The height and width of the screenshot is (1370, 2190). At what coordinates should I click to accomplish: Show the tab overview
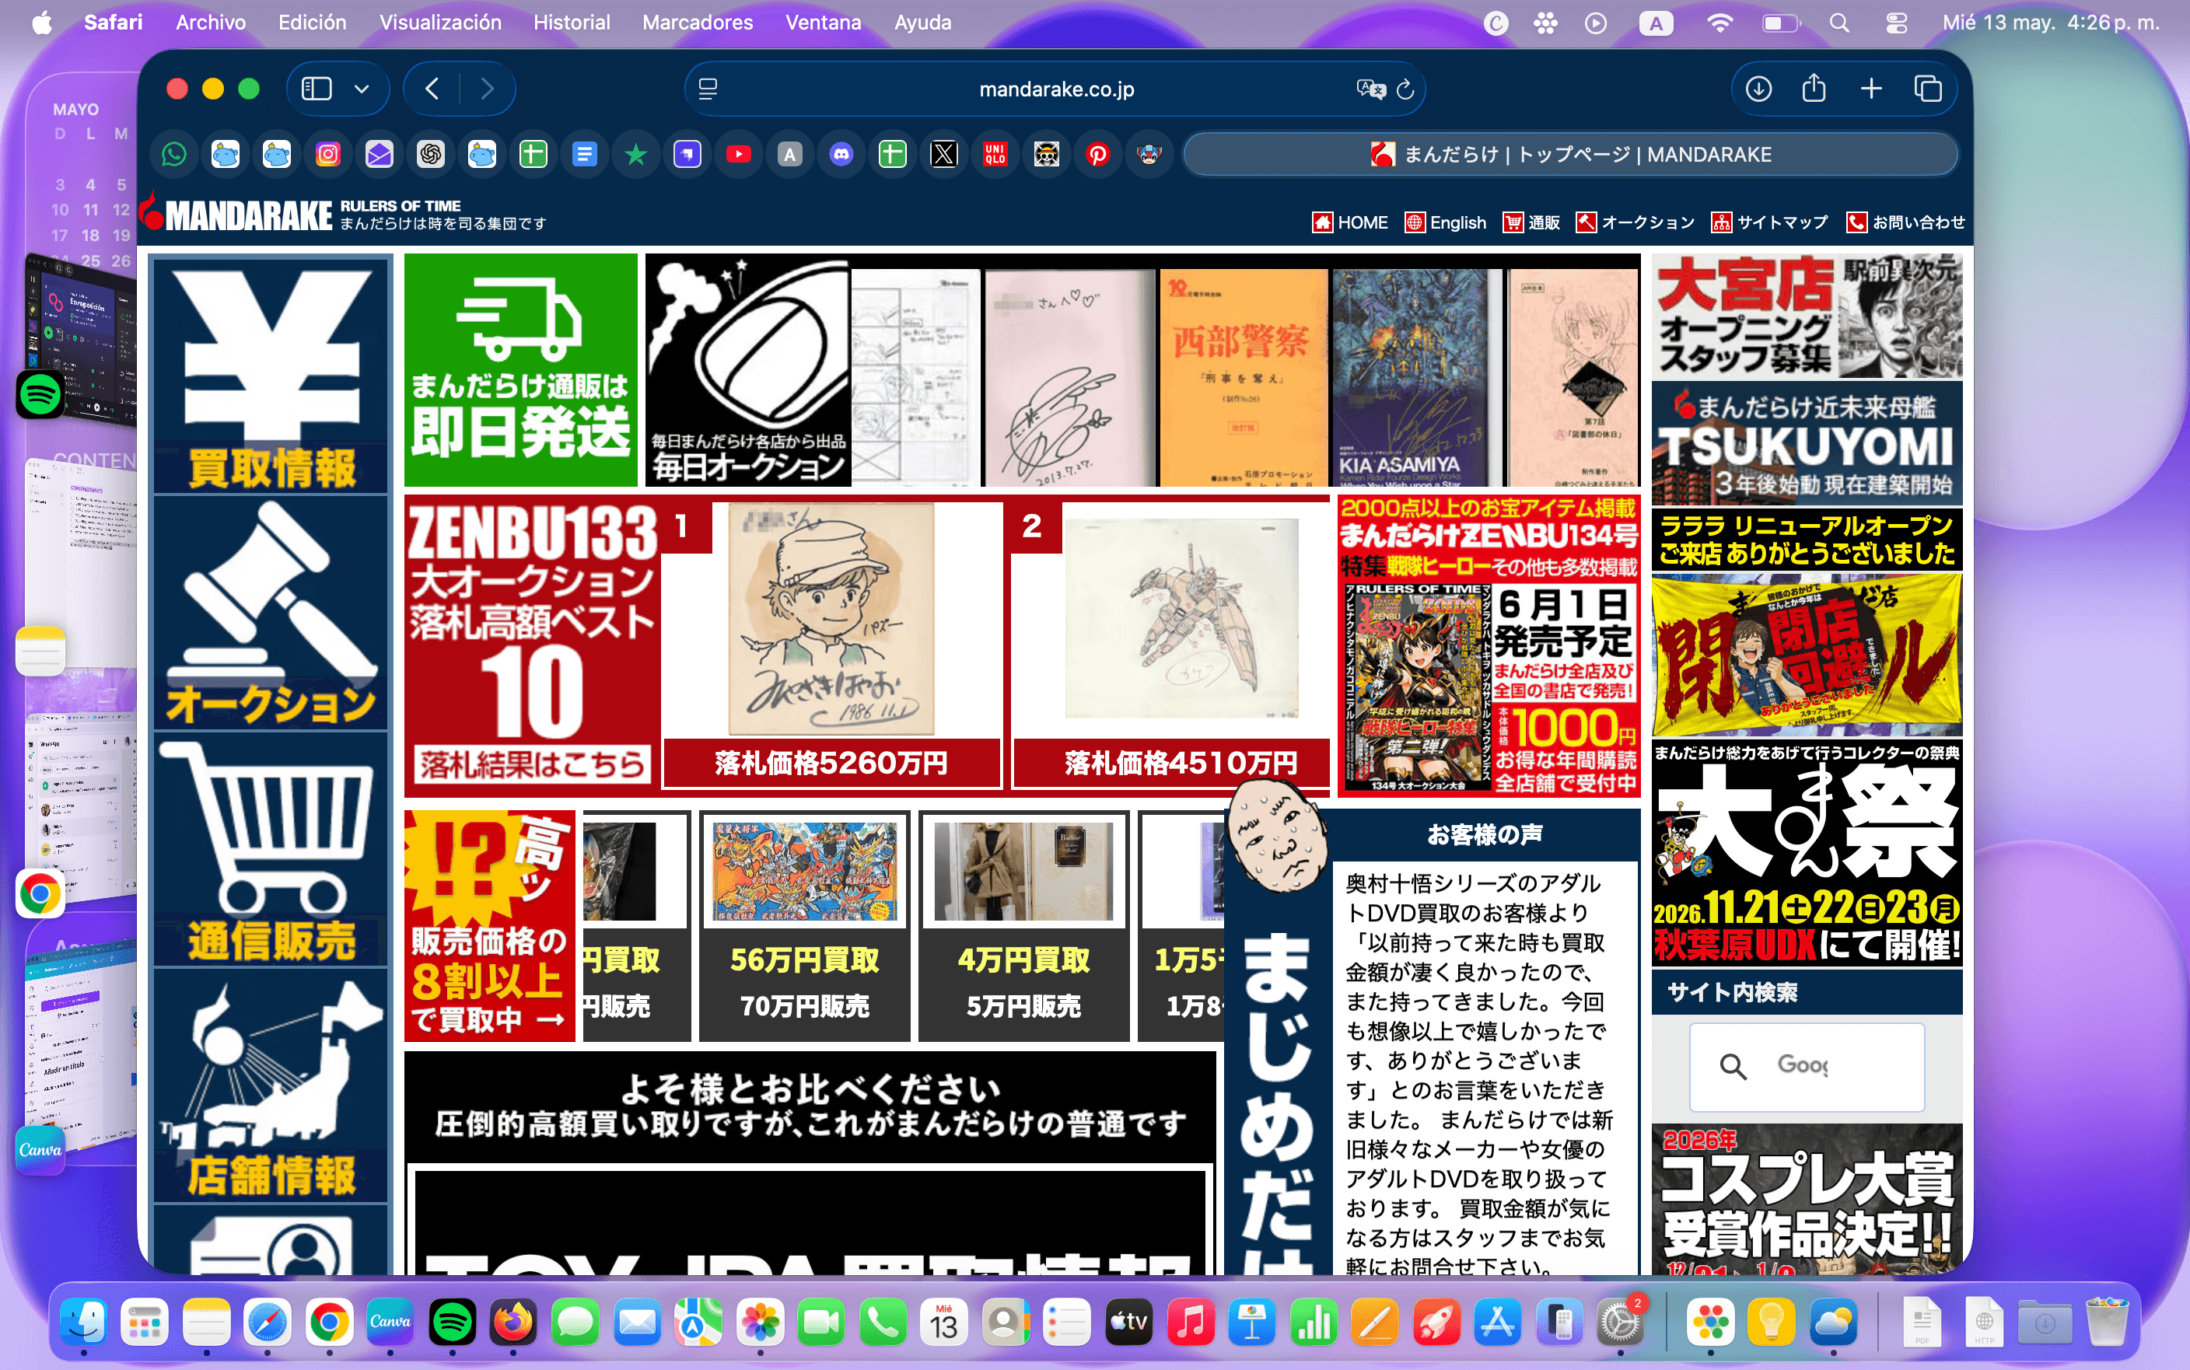pyautogui.click(x=1927, y=89)
